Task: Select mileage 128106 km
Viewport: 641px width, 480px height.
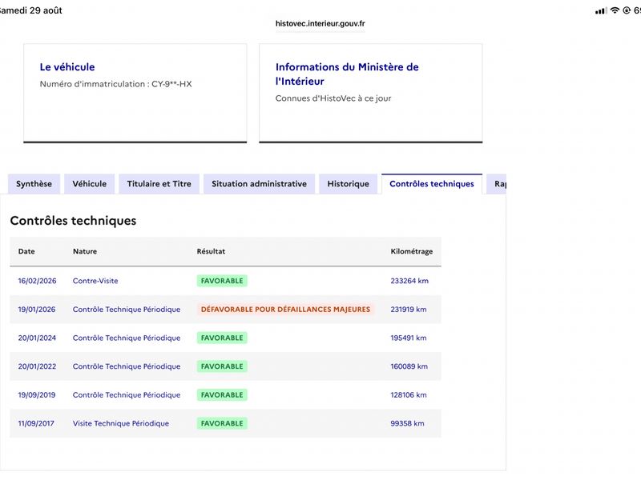Action: coord(409,395)
